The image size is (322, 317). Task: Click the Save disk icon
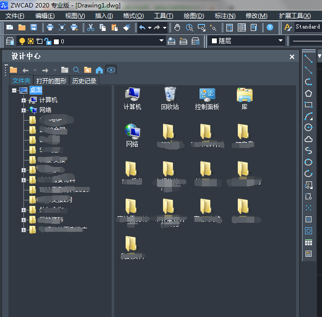click(x=34, y=27)
